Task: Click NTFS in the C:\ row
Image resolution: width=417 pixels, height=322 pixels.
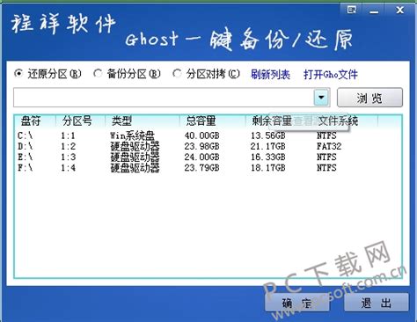Action: point(326,135)
